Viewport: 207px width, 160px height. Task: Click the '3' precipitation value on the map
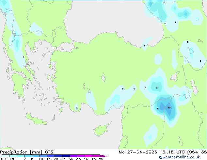pos(157,108)
